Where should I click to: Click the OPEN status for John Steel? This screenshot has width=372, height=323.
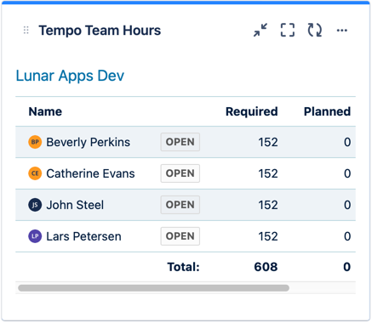[x=180, y=205]
